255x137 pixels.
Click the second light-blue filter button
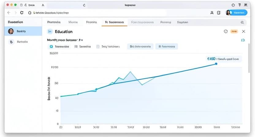(x=167, y=46)
